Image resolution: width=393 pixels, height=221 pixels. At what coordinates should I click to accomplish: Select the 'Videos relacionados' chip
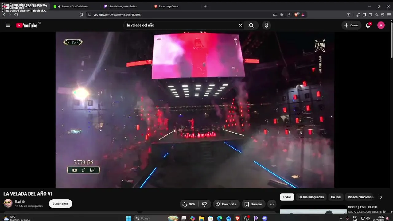(361, 197)
